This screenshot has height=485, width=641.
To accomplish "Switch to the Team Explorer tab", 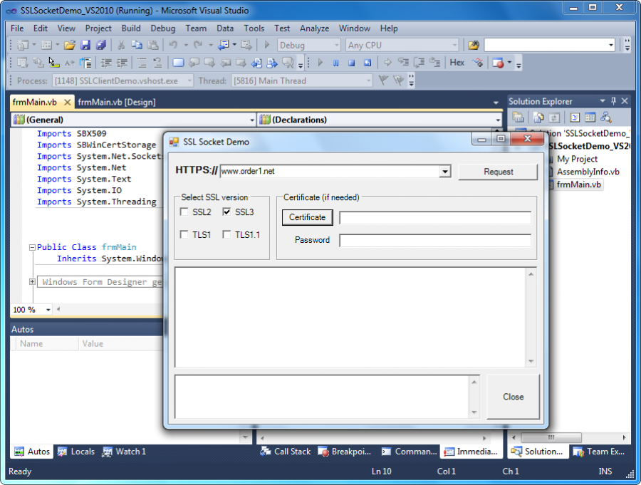I will 599,452.
